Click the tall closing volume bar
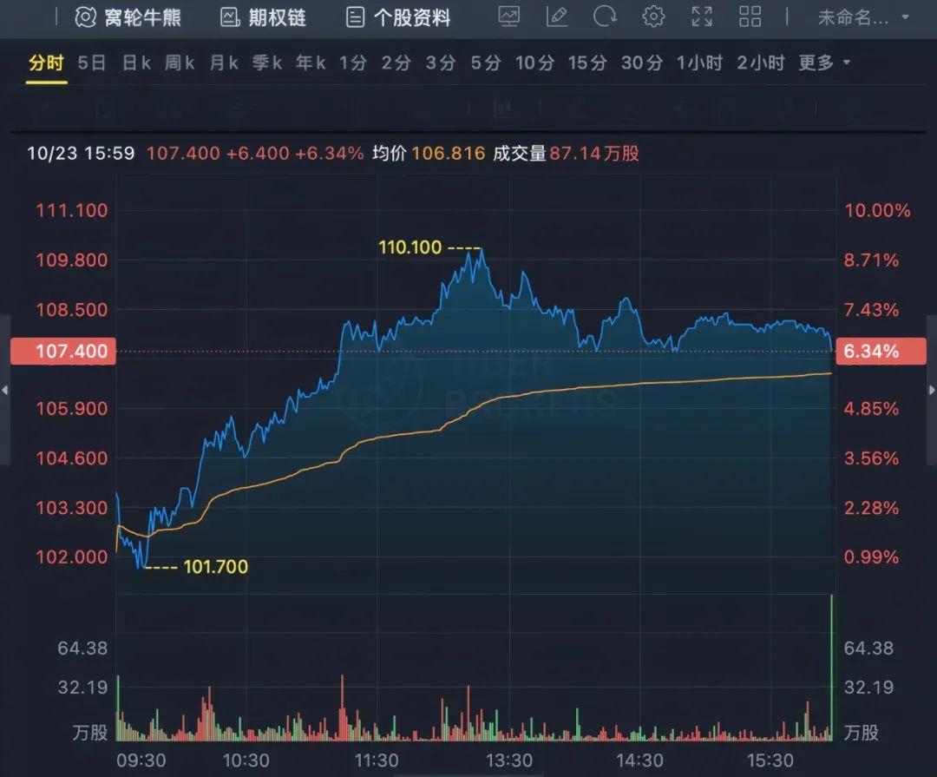This screenshot has height=777, width=937. (831, 668)
